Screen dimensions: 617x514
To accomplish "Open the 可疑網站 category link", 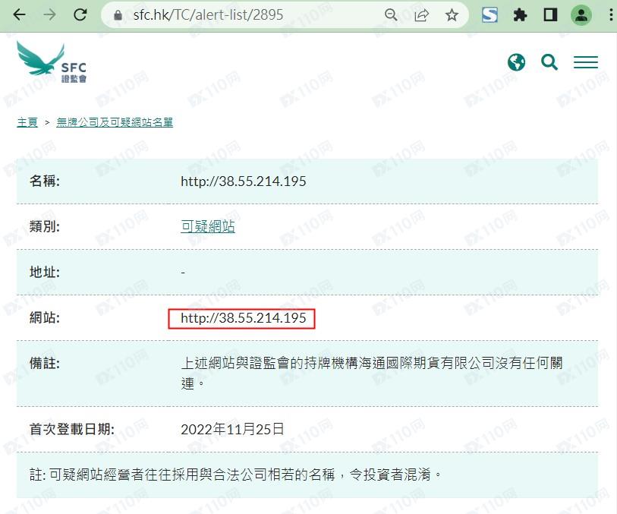I will coord(208,226).
